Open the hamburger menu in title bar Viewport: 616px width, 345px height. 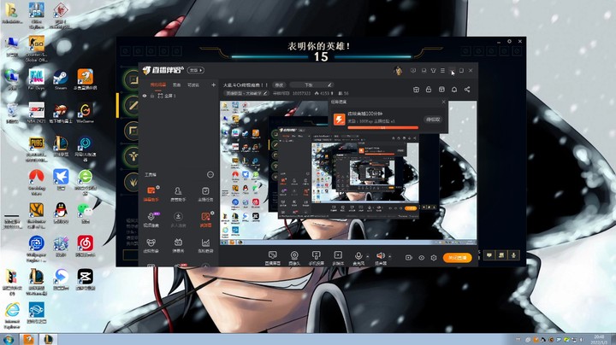click(x=443, y=71)
